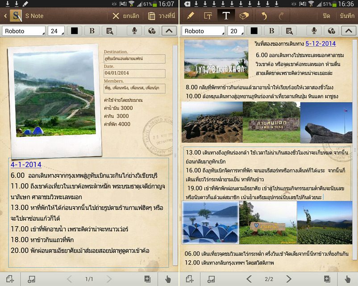This screenshot has width=358, height=286.
Task: Pick black text color swatch in left screen
Action: [74, 31]
